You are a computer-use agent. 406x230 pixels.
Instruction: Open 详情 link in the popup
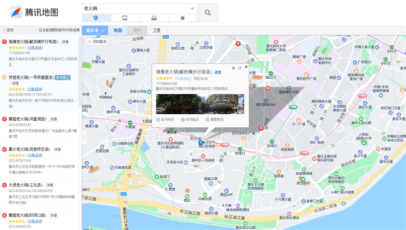pos(217,72)
